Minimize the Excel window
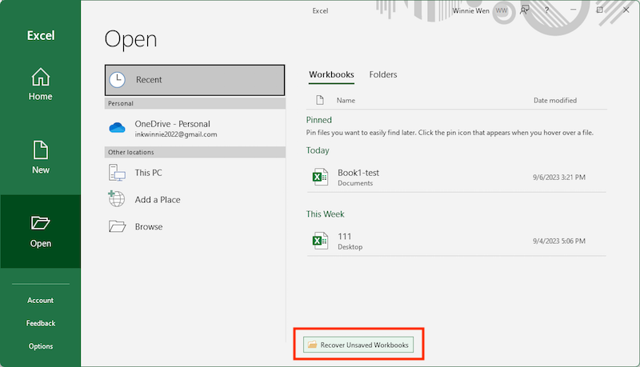The image size is (640, 367). (x=573, y=10)
